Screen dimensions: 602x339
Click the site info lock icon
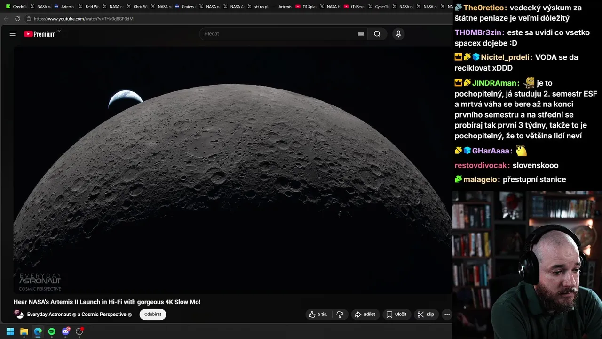point(29,19)
